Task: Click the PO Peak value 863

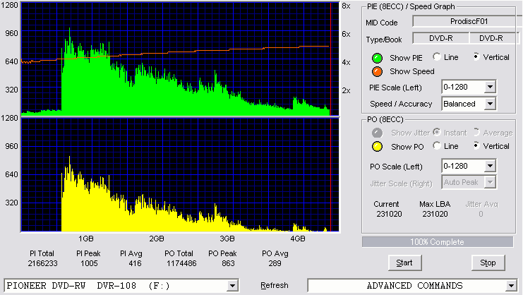Action: pos(228,264)
